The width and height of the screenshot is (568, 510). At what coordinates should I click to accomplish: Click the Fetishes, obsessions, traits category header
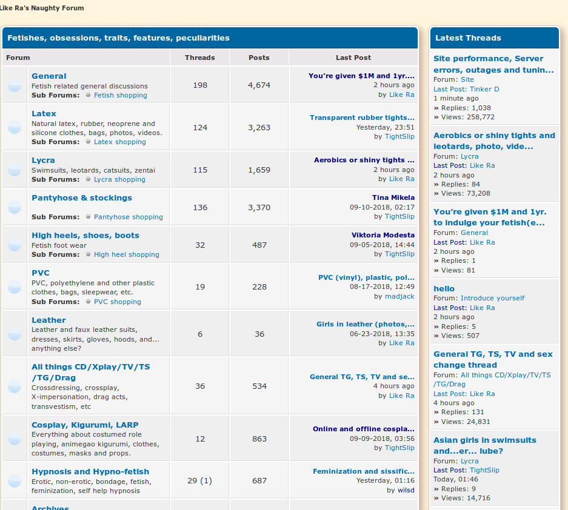pos(118,38)
